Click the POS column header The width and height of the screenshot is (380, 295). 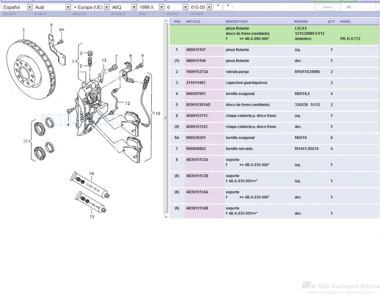[x=177, y=22]
